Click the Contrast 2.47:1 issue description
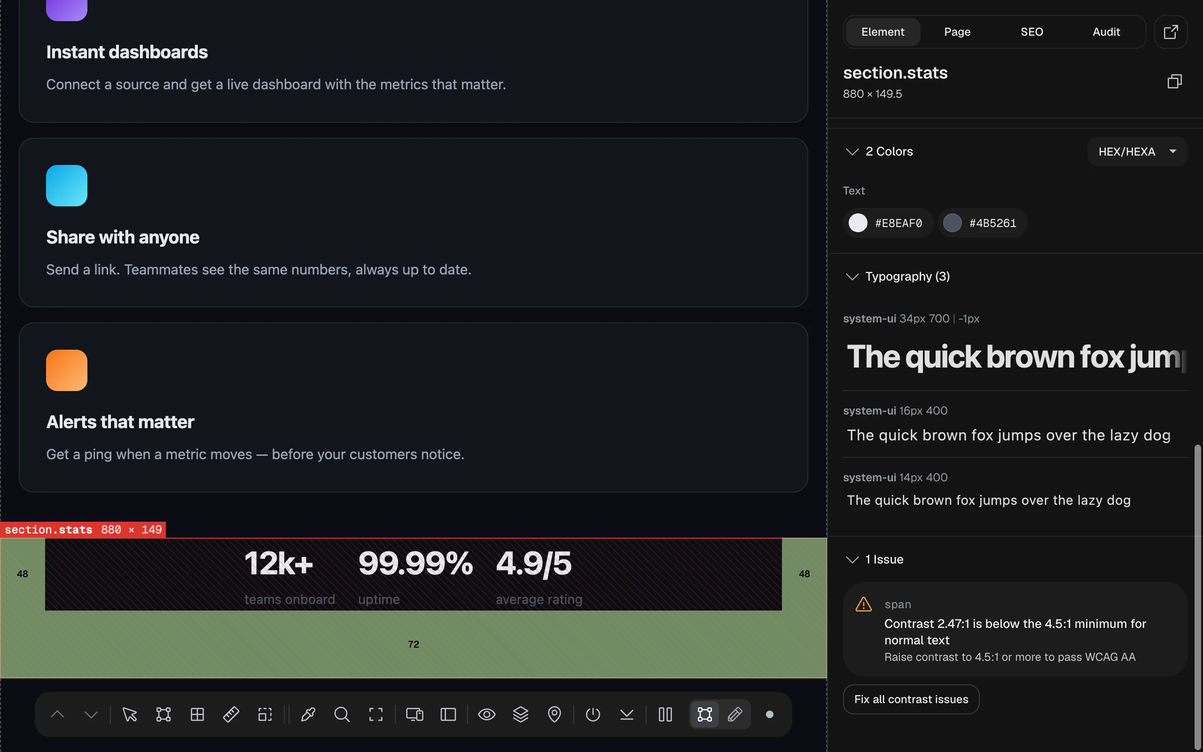1203x752 pixels. pos(1015,632)
